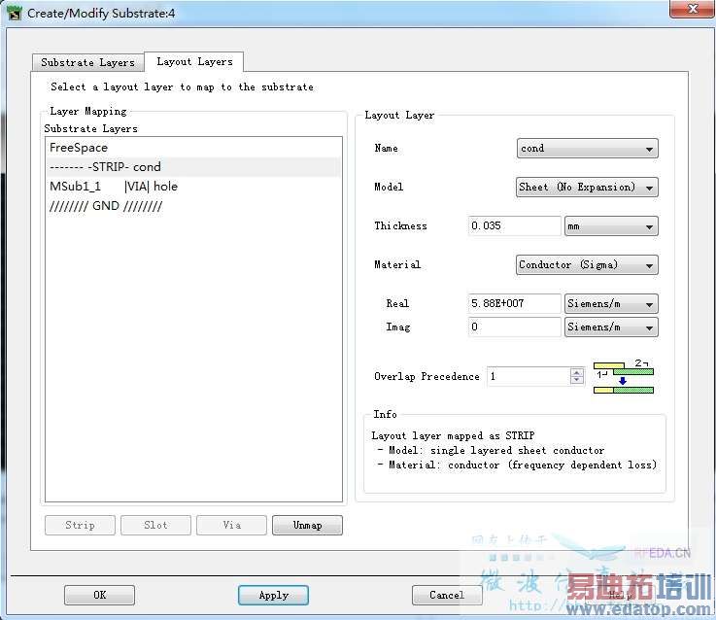
Task: Open the Name dropdown showing cond
Action: click(x=587, y=149)
